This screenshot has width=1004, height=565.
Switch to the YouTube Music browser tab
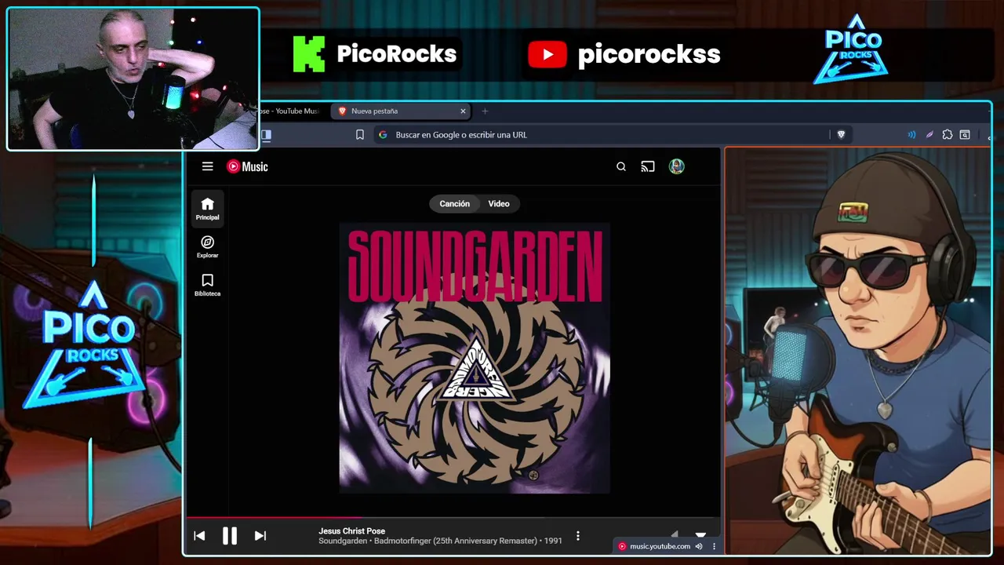(x=289, y=111)
